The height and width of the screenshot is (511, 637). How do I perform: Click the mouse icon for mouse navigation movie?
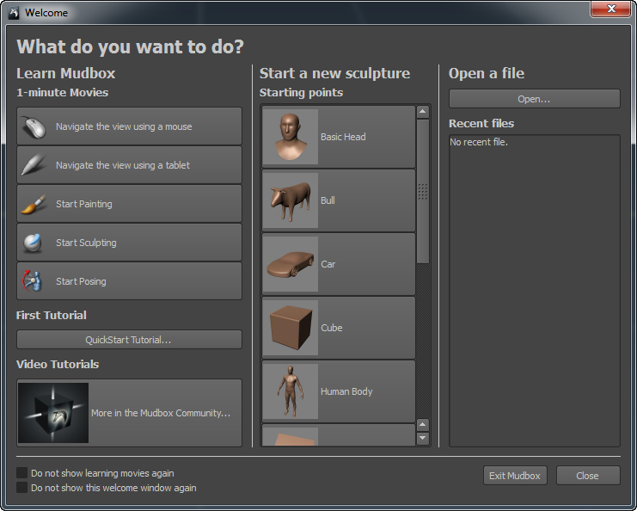tap(33, 126)
